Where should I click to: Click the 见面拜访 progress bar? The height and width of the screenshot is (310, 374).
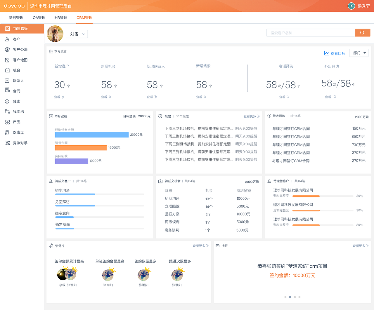click(x=100, y=206)
